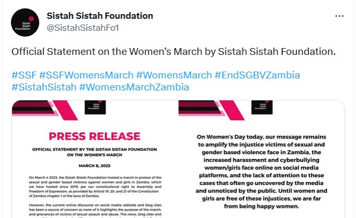
Task: Click the Sistah Sistah Foundation profile avatar
Action: [25, 22]
